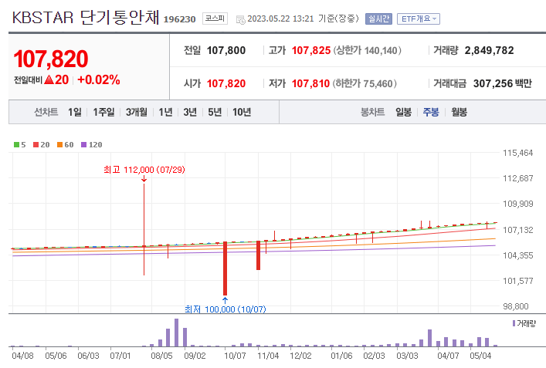Click the tallest volume bar near 08/05

point(176,333)
